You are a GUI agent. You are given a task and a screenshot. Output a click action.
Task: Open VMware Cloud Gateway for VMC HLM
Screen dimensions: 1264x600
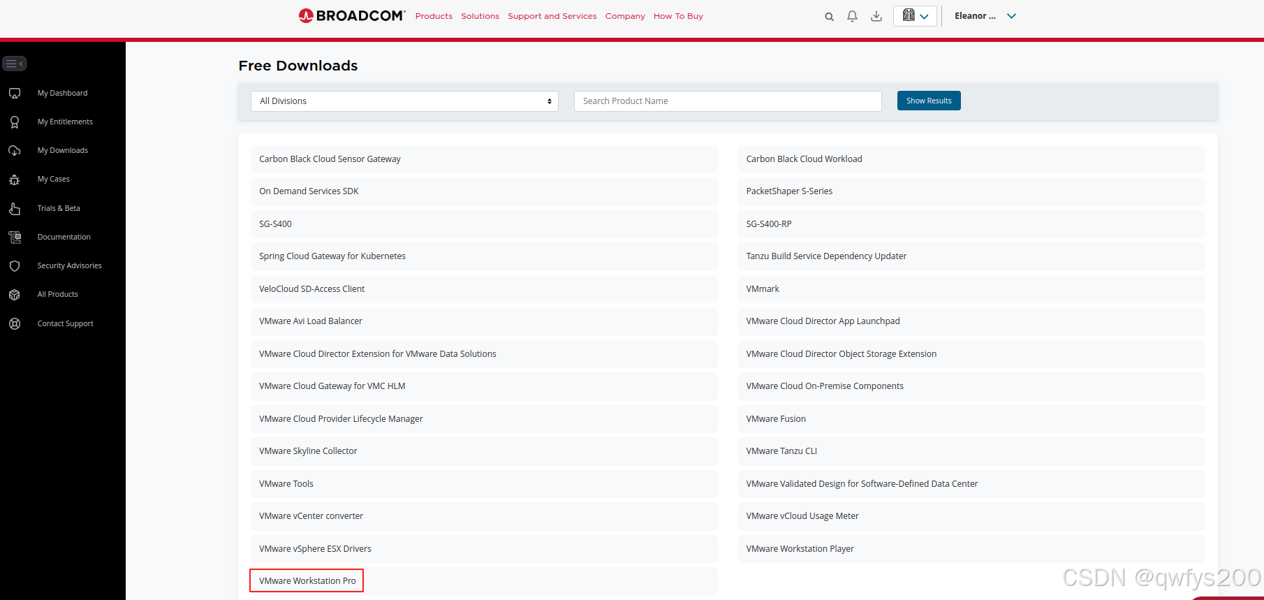point(484,386)
